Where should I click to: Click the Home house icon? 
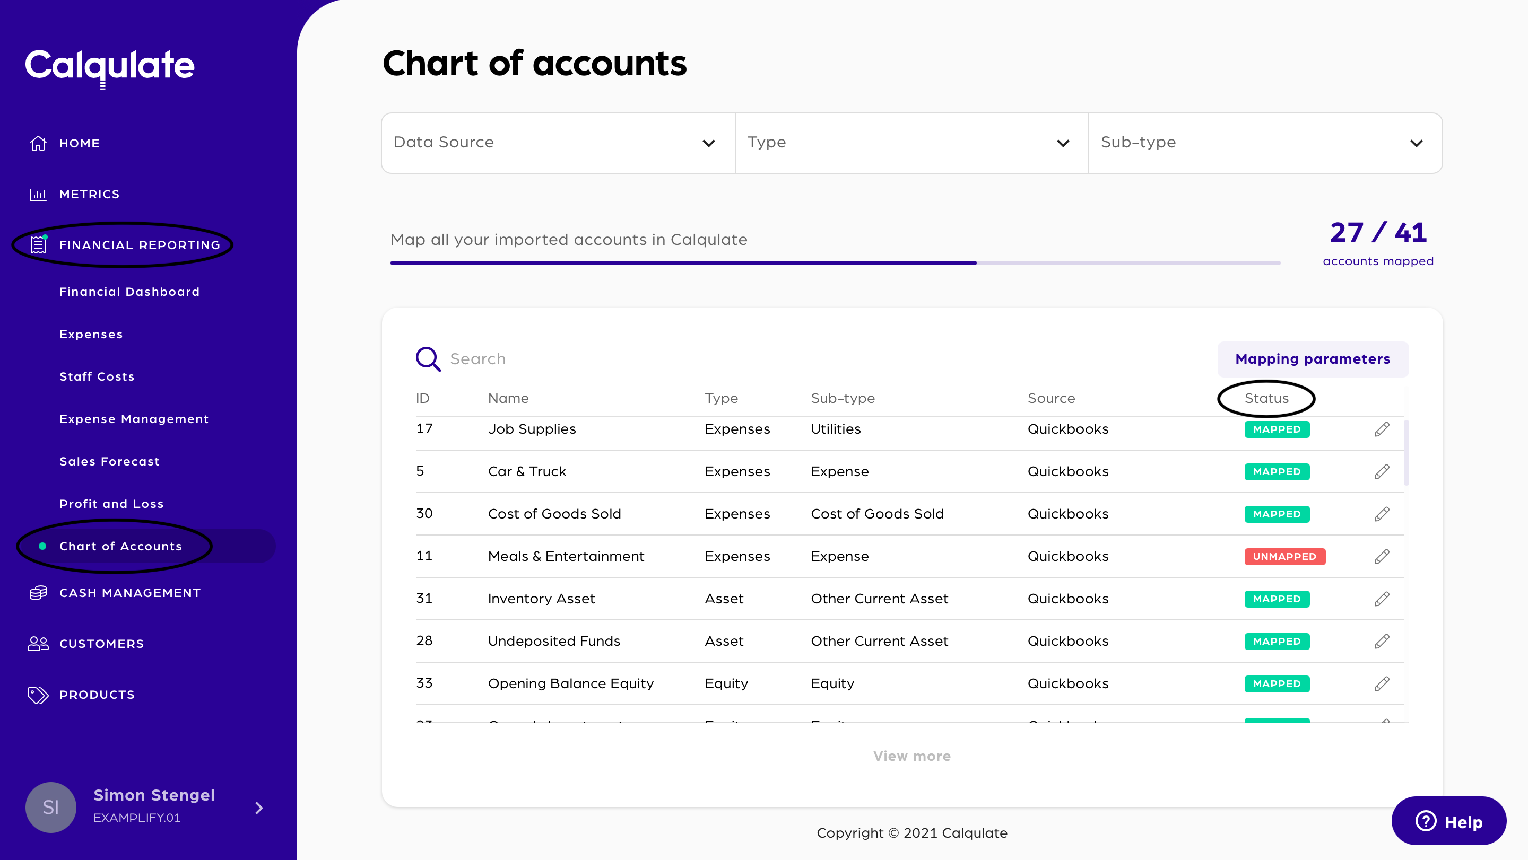pos(38,143)
